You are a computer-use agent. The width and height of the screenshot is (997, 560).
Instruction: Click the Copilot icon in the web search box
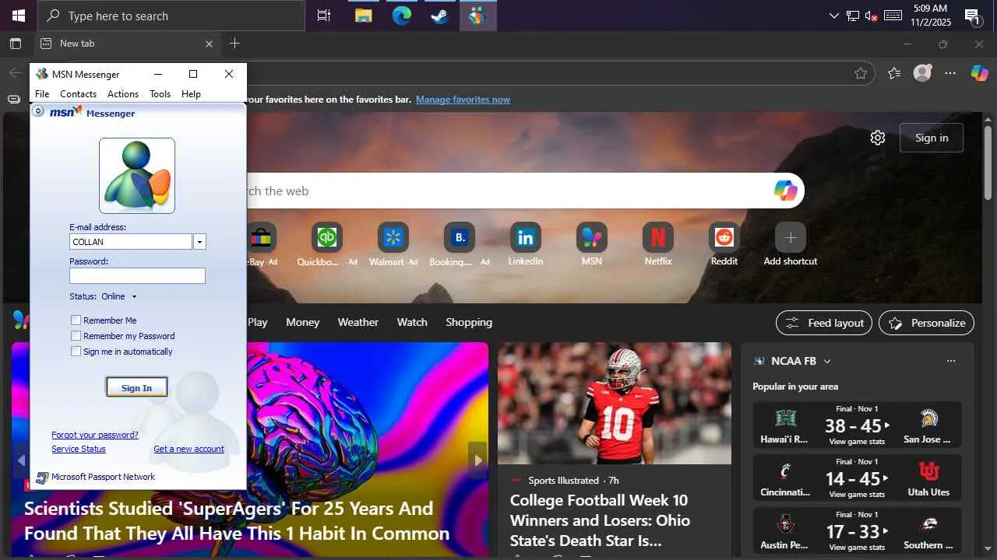[x=785, y=191]
